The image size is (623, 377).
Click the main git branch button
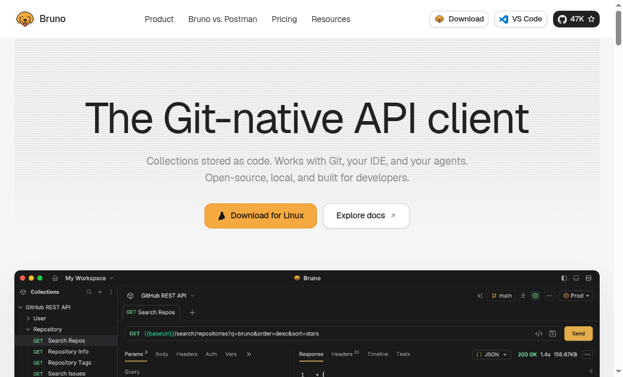click(502, 296)
